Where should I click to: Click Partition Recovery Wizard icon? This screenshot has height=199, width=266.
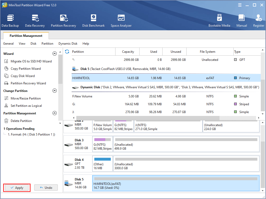[x=6, y=83]
